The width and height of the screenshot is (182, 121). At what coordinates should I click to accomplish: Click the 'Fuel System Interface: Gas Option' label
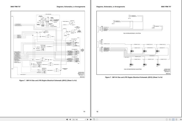133,69
